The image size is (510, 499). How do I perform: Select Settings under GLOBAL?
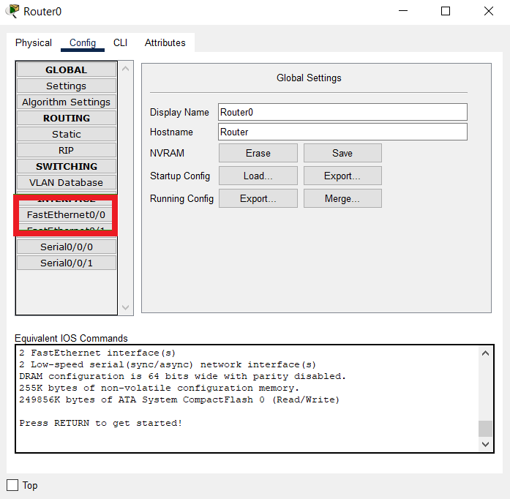point(67,86)
